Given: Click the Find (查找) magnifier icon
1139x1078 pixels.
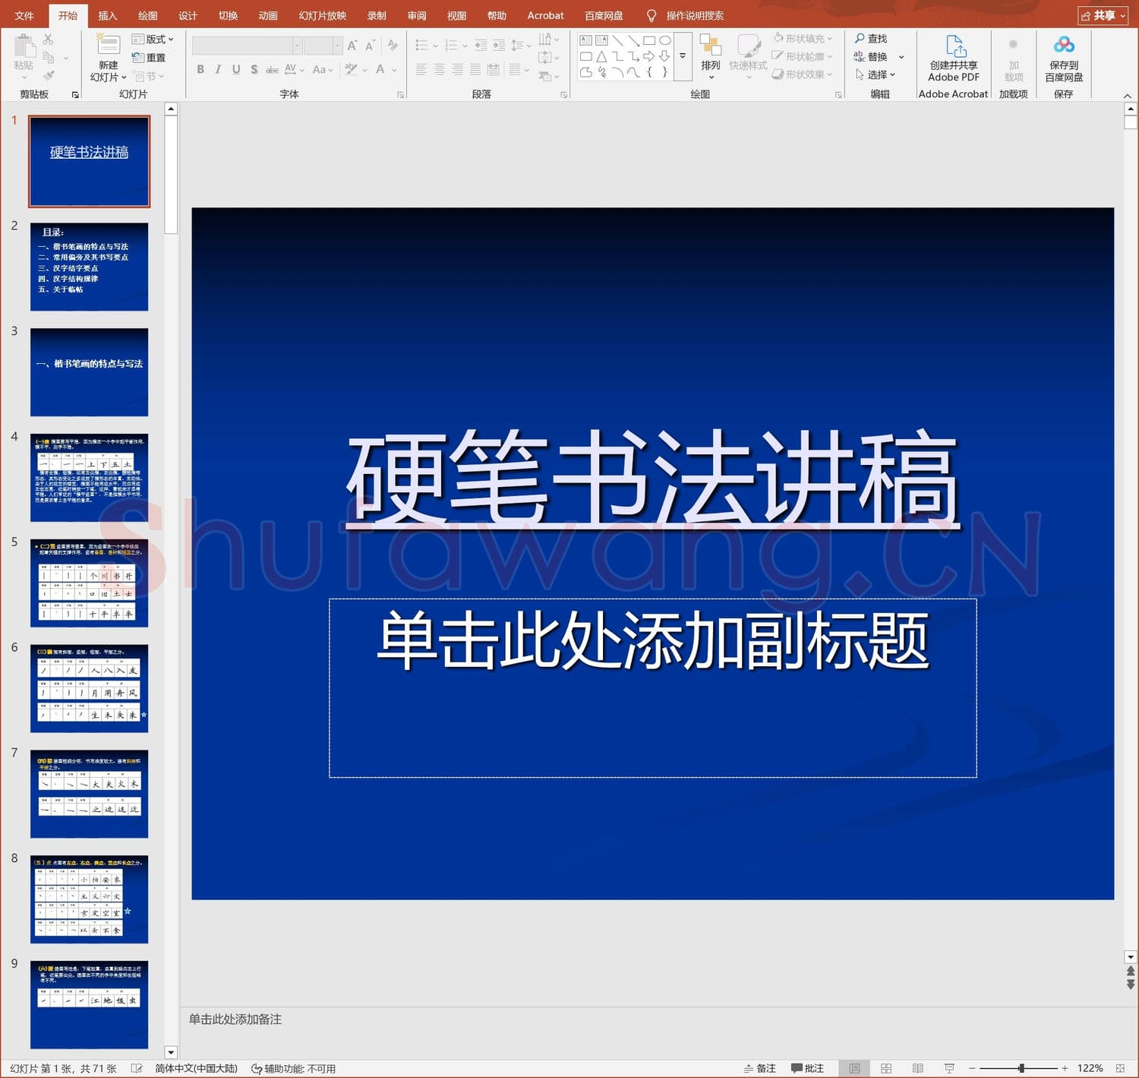Looking at the screenshot, I should coord(860,39).
